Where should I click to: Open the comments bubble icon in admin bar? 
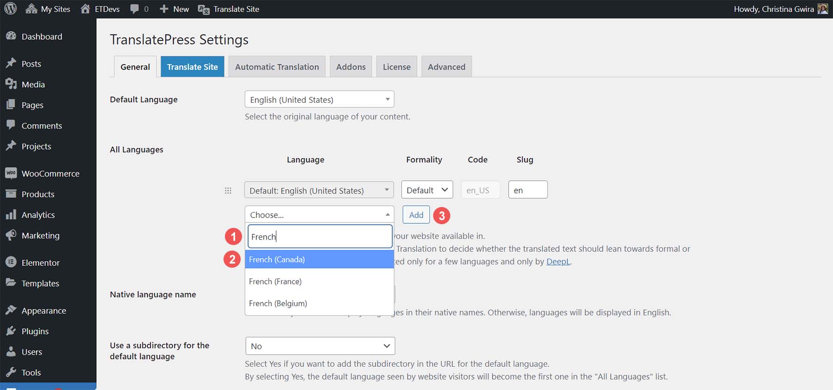point(135,9)
